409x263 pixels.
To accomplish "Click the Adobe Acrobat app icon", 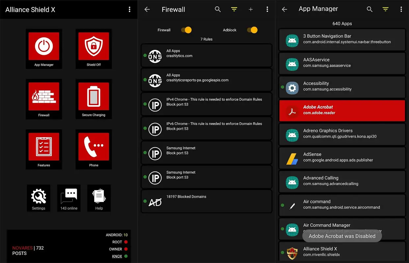I will coord(292,112).
